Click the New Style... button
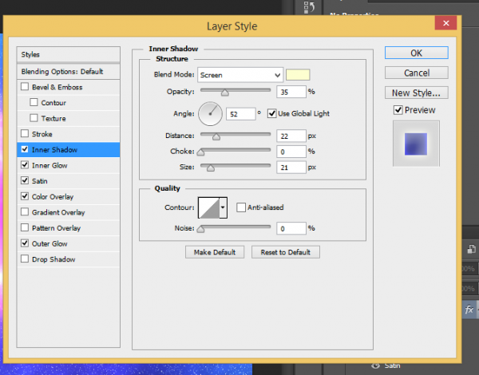The height and width of the screenshot is (375, 479). (x=416, y=93)
